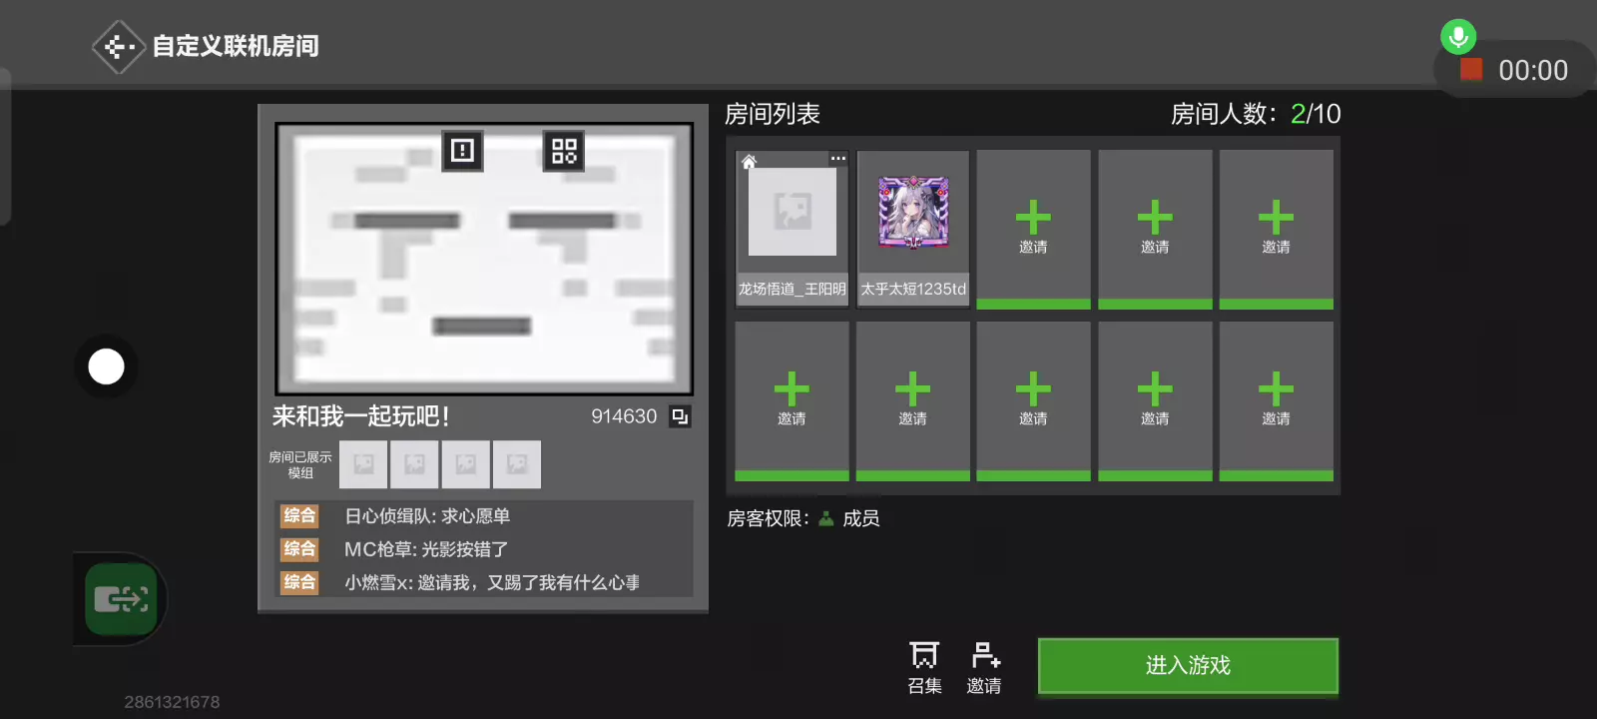Open the three-dot menu on host slot
The image size is (1597, 719).
[838, 159]
